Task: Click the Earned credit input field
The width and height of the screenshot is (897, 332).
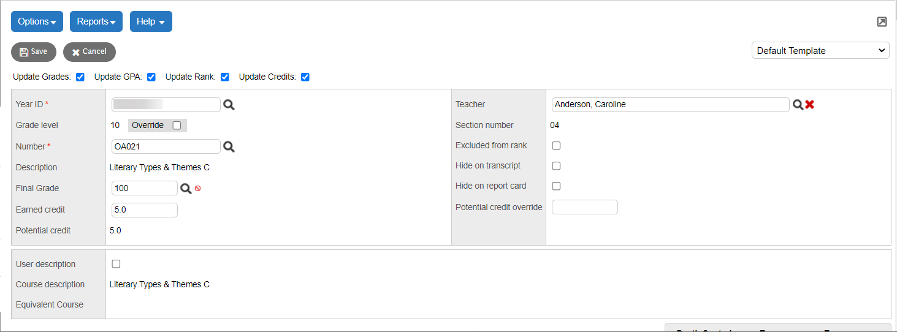Action: point(145,210)
